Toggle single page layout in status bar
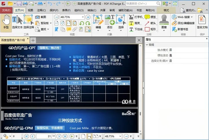The width and height of the screenshot is (209, 140). coord(83,136)
